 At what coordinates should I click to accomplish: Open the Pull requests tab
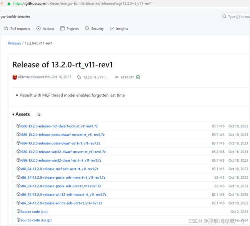click(x=17, y=28)
